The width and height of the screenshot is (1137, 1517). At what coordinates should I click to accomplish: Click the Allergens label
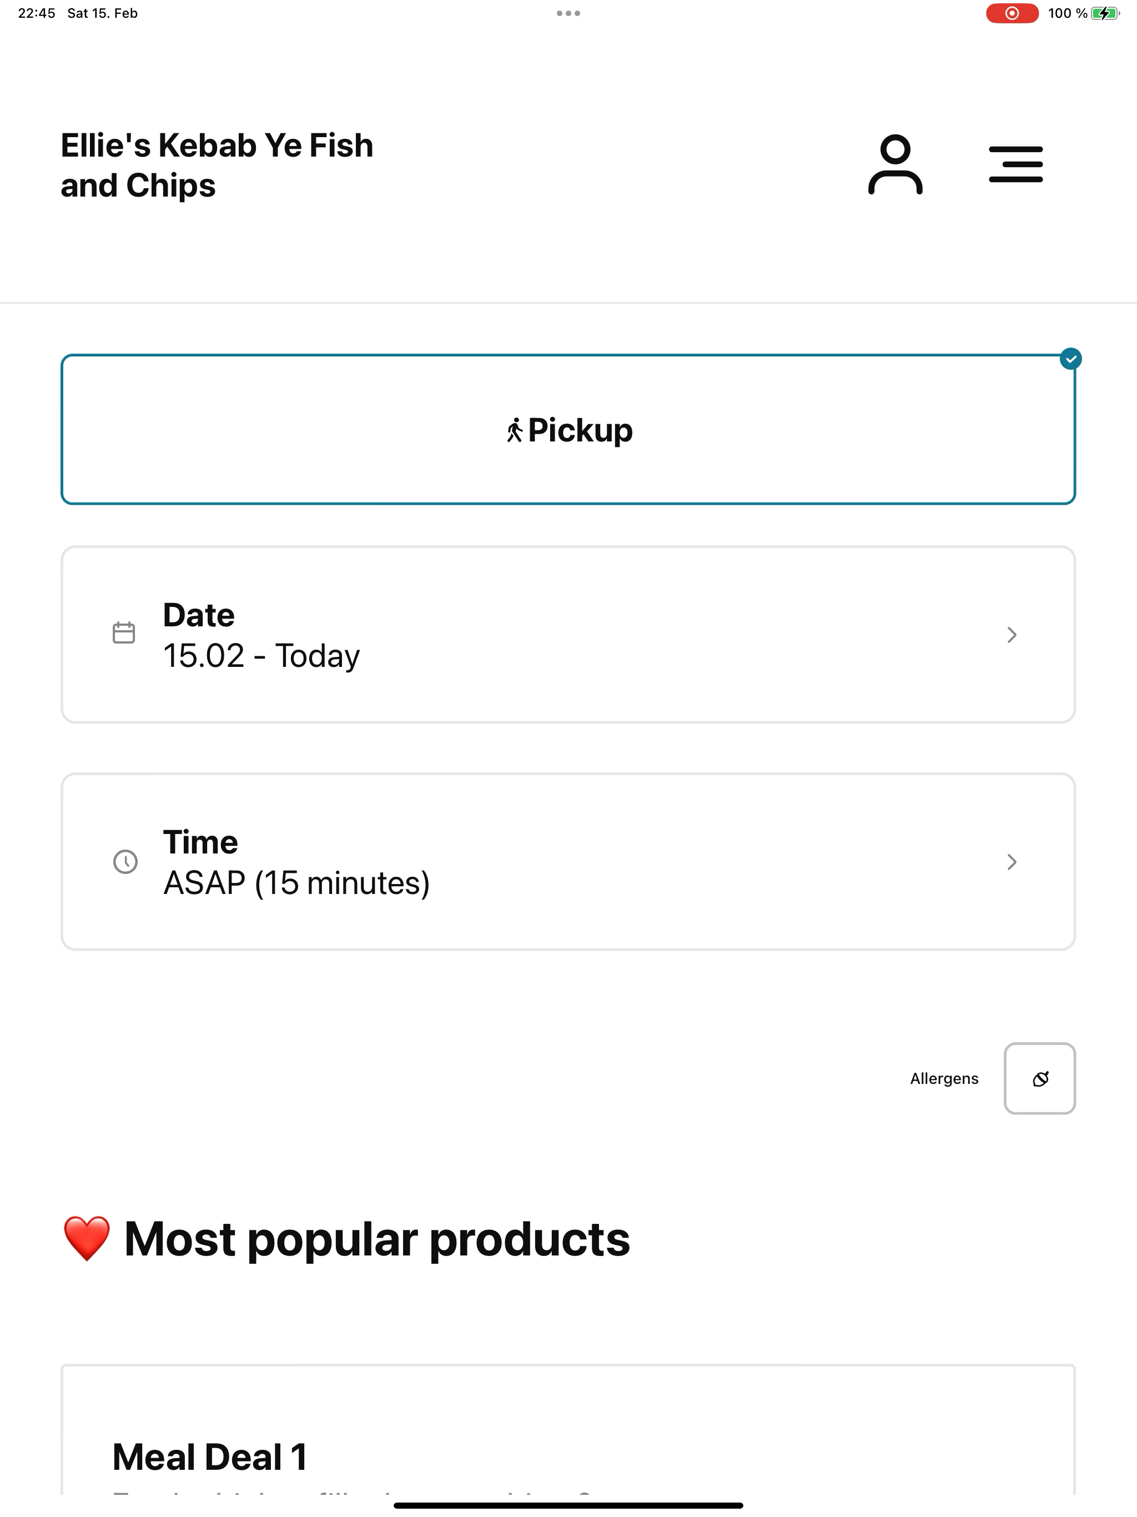944,1079
